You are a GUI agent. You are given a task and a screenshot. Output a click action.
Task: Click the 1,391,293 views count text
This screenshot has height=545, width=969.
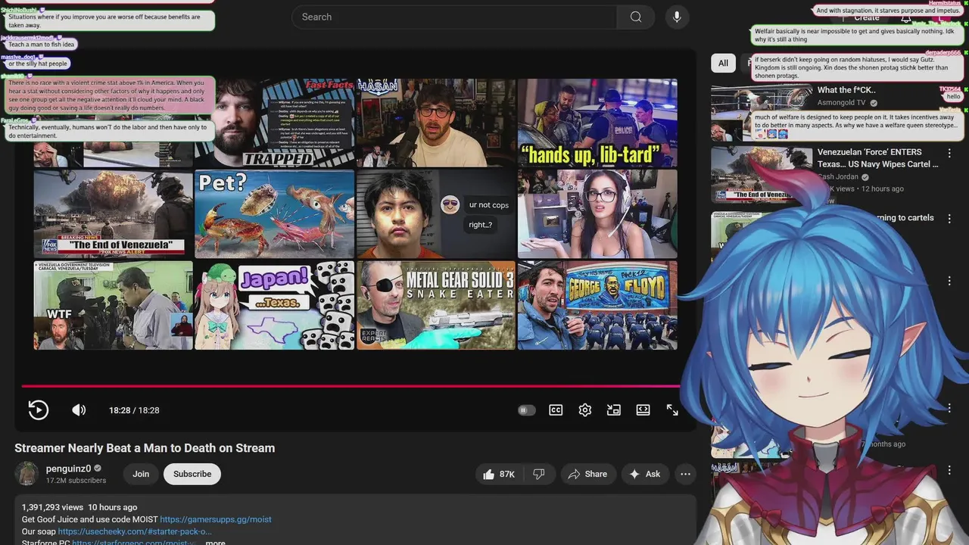52,507
